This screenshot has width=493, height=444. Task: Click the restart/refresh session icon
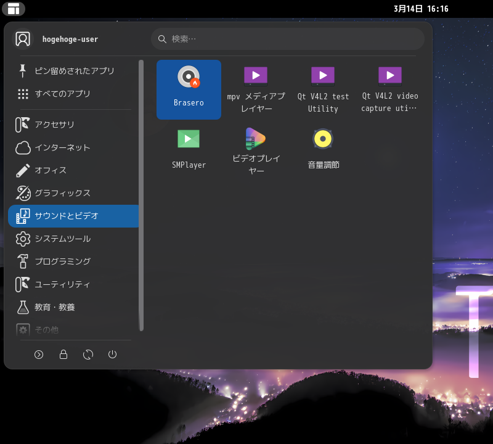click(x=88, y=355)
